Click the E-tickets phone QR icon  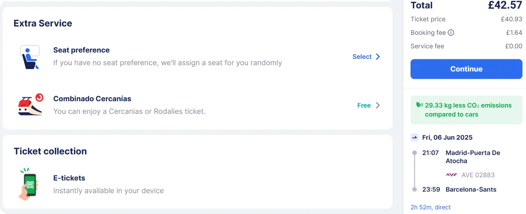(x=28, y=184)
